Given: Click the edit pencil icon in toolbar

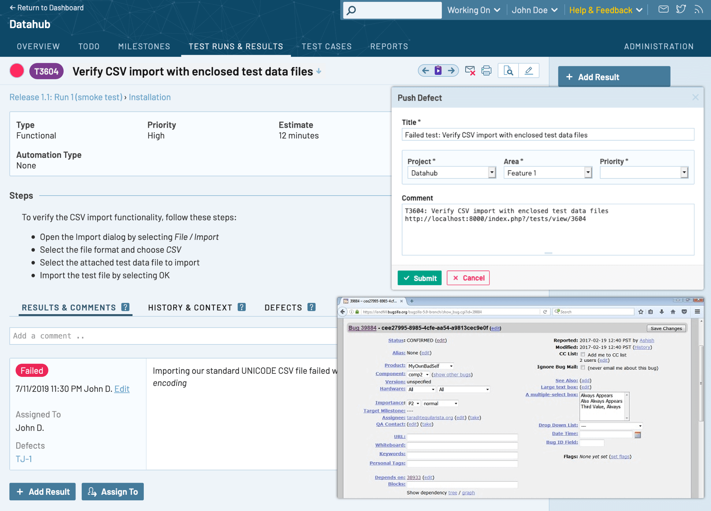Looking at the screenshot, I should click(x=528, y=71).
